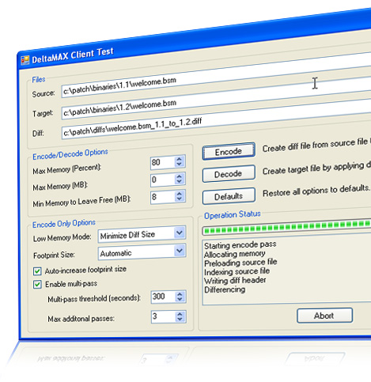Open the Low Memory Mode dropdown
The image size is (371, 382).
(x=180, y=233)
